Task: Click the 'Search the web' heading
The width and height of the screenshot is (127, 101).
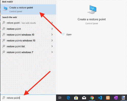Action: point(9,17)
